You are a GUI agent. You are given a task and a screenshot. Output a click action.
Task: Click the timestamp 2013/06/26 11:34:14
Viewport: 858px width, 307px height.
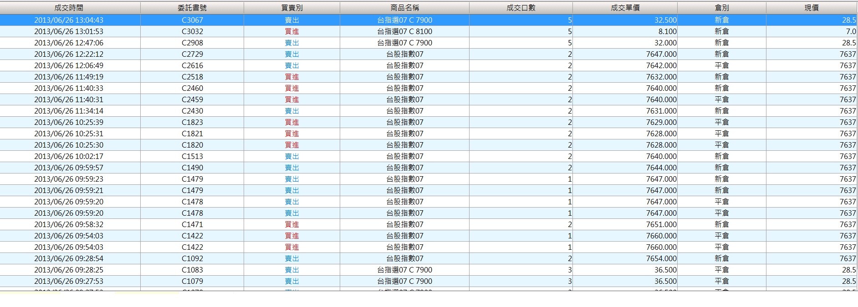[x=69, y=111]
